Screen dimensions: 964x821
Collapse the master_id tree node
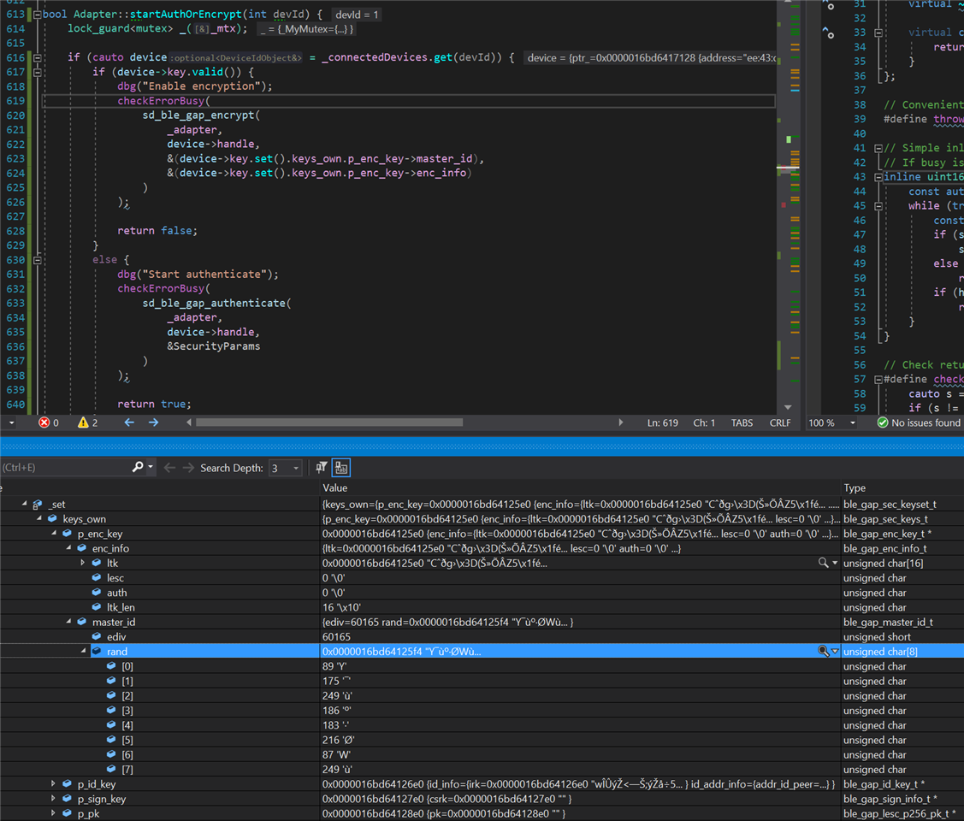(68, 622)
